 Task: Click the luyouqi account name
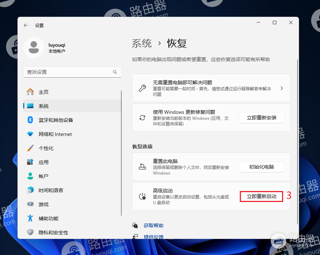pyautogui.click(x=57, y=45)
